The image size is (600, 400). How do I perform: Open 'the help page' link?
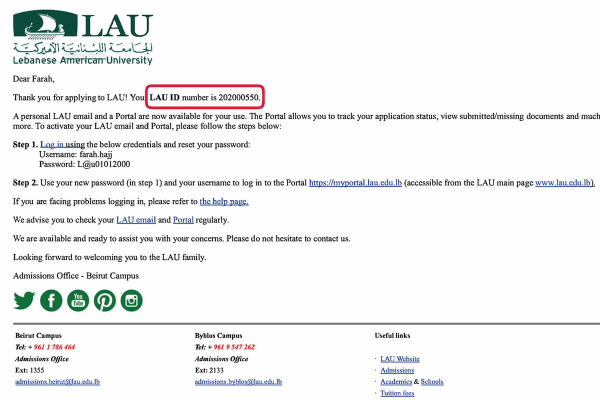pyautogui.click(x=224, y=201)
